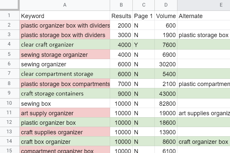This screenshot has width=230, height=153.
Task: Select row 3 header
Action: point(10,34)
